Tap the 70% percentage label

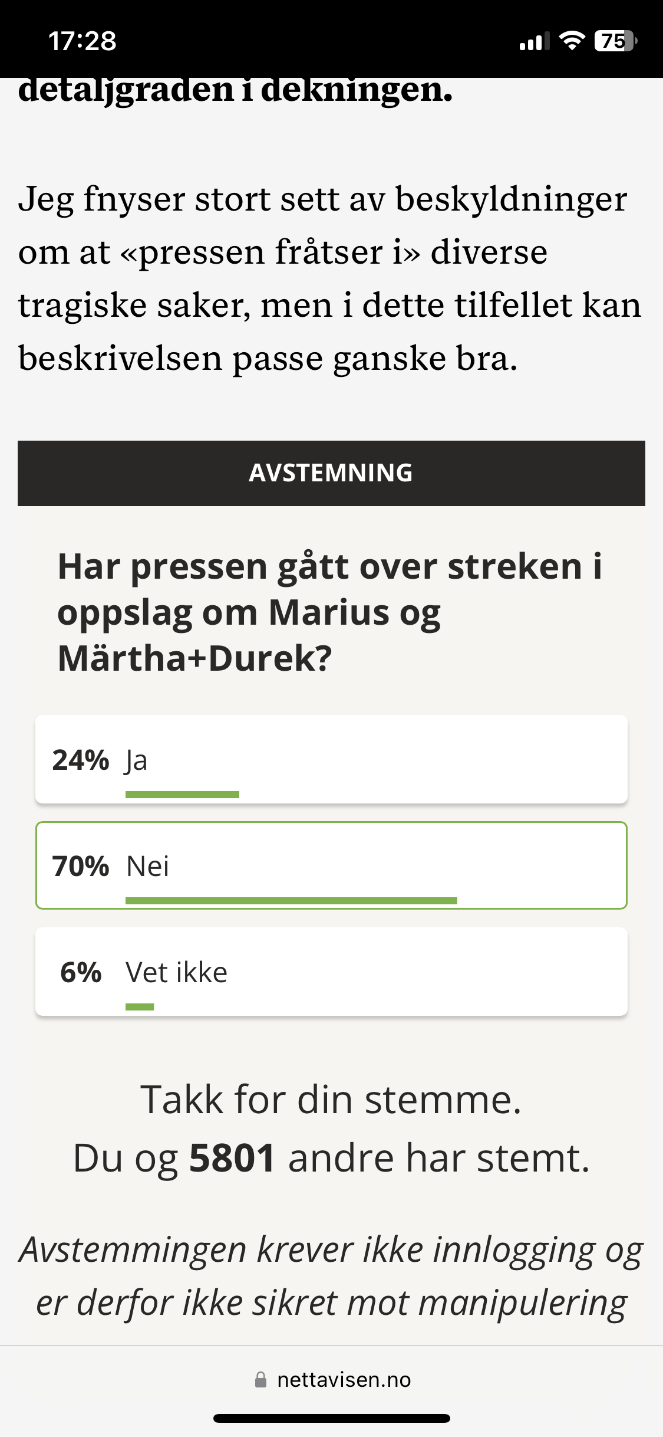[x=81, y=866]
